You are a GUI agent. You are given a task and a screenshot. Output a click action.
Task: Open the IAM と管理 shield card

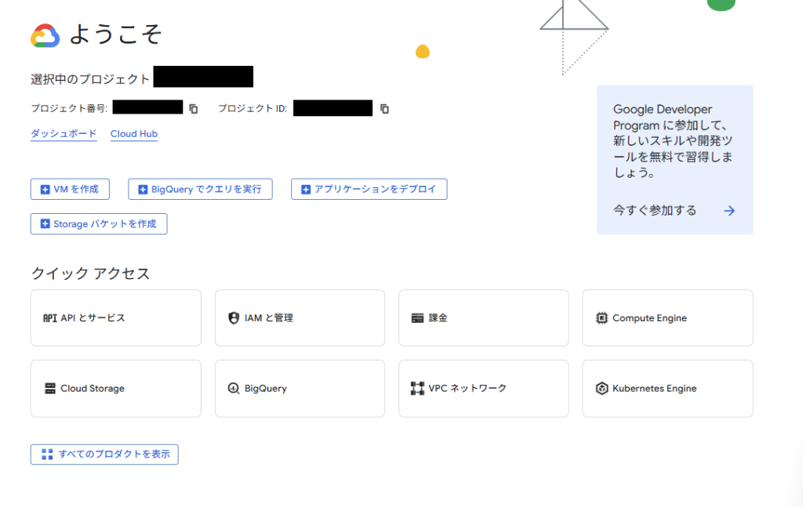[300, 318]
